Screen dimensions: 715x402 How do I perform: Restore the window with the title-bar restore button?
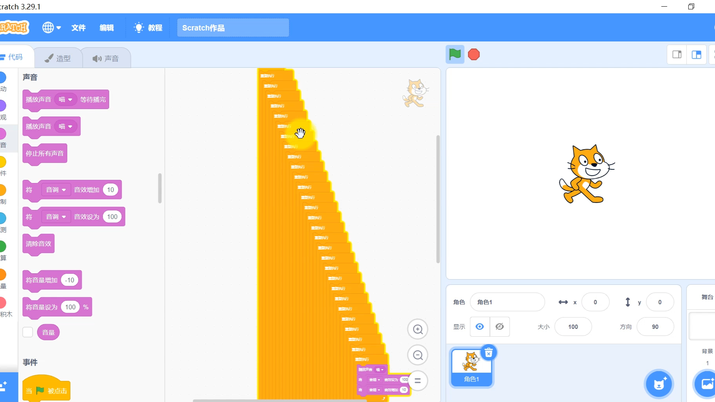click(691, 7)
